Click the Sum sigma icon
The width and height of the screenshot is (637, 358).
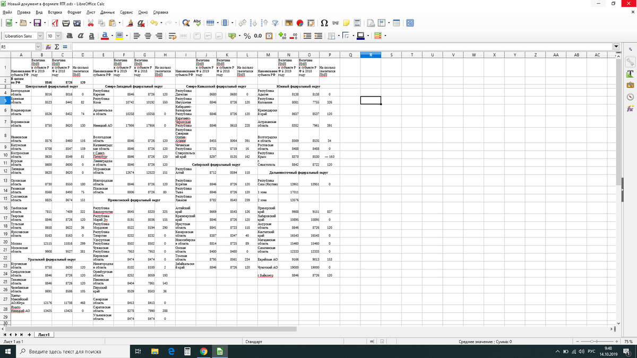[56, 47]
